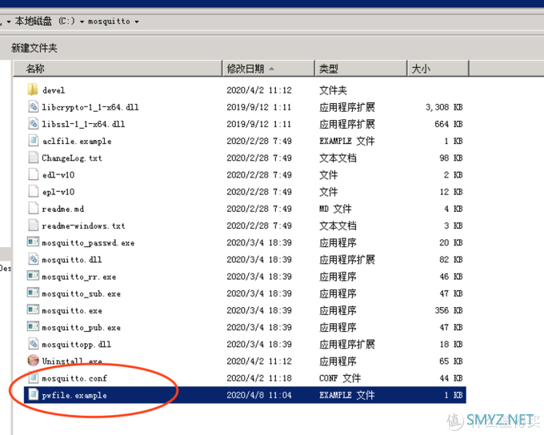
Task: Click the mosquitto_passwd.exe application icon
Action: 33,241
